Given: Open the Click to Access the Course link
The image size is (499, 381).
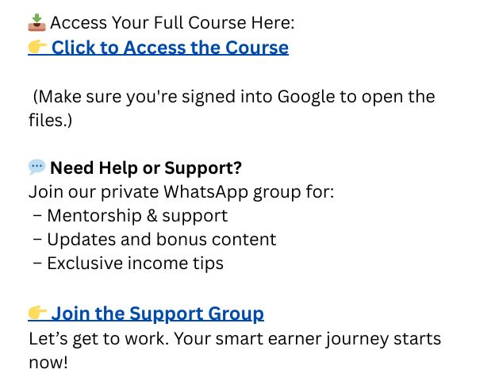Looking at the screenshot, I should tap(170, 48).
